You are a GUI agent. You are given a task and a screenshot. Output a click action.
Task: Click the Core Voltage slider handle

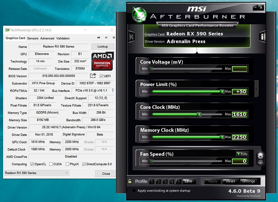[x=151, y=69]
